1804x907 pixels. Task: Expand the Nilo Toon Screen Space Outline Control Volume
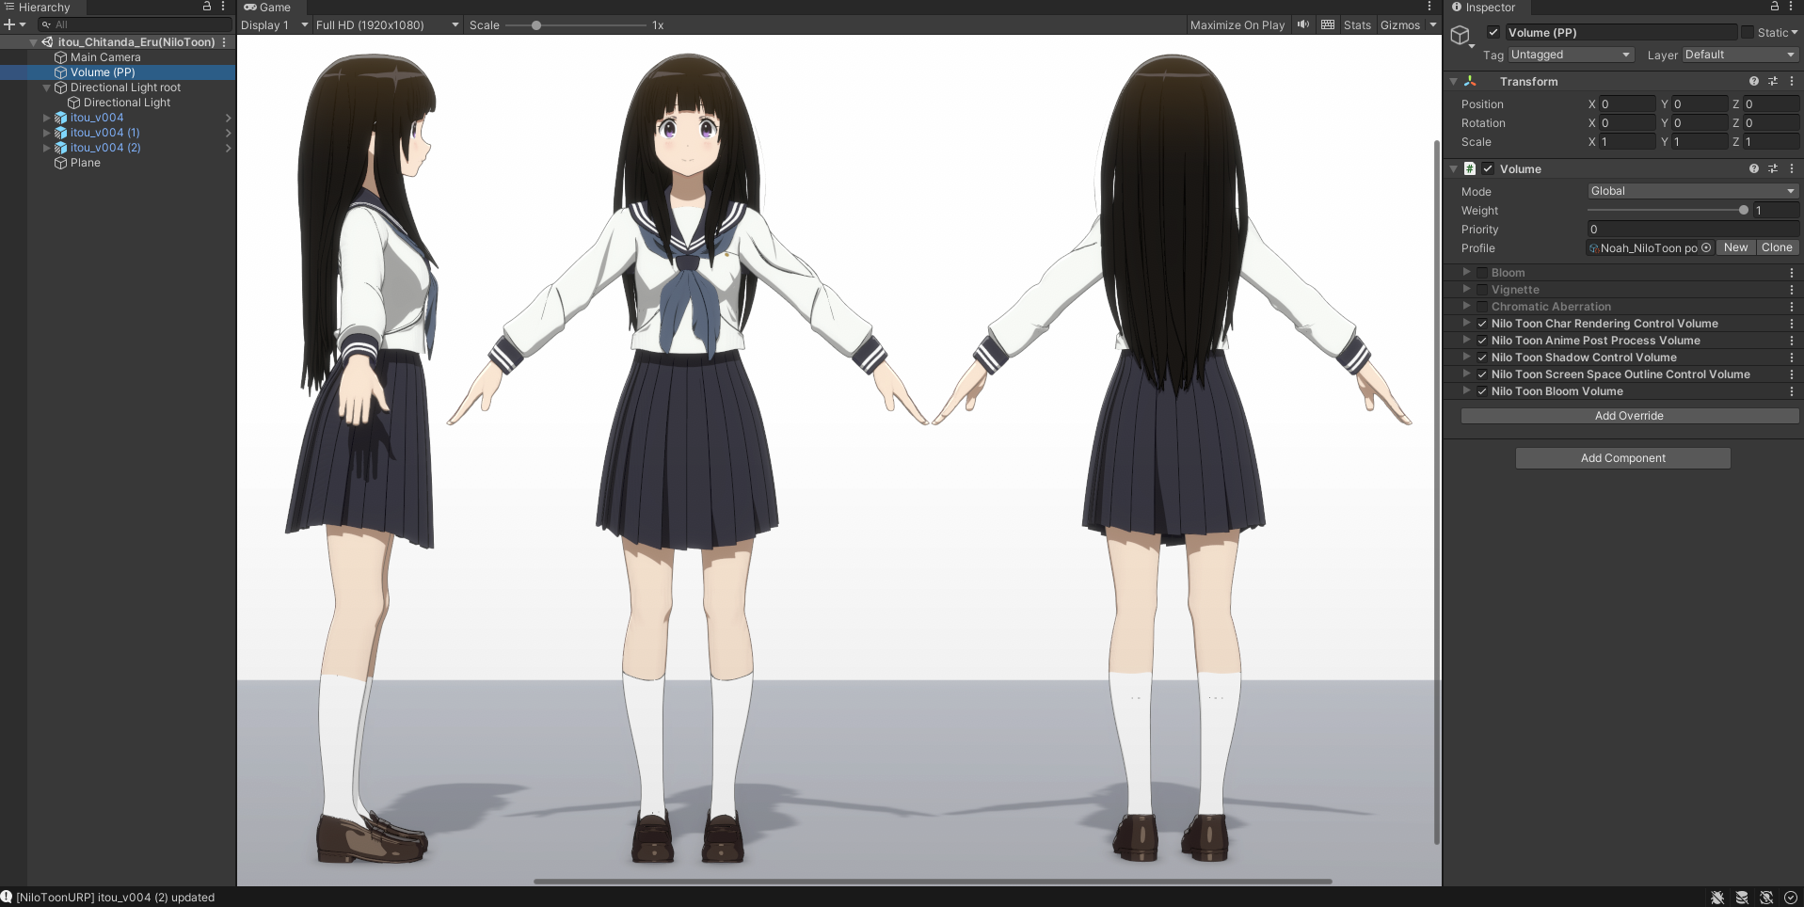1466,374
